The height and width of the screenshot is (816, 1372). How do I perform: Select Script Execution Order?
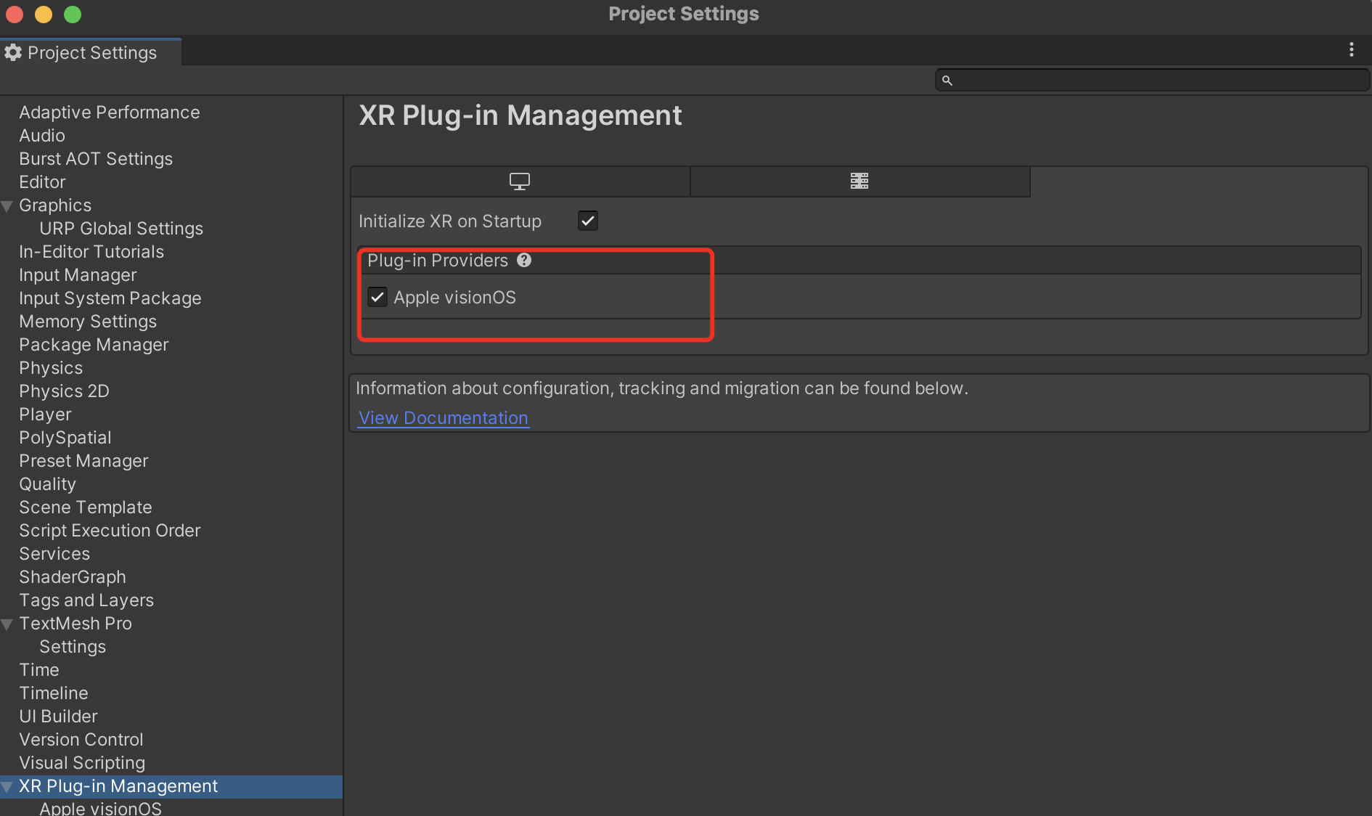coord(110,531)
